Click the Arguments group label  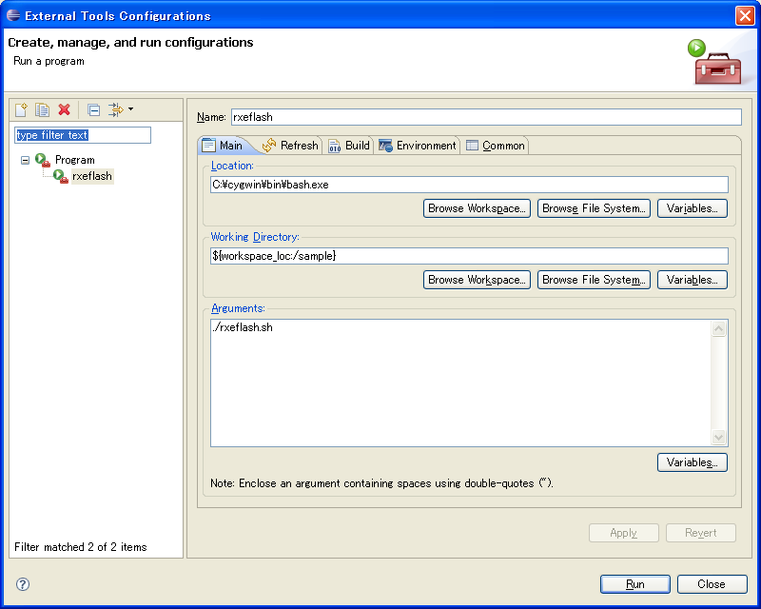[238, 308]
